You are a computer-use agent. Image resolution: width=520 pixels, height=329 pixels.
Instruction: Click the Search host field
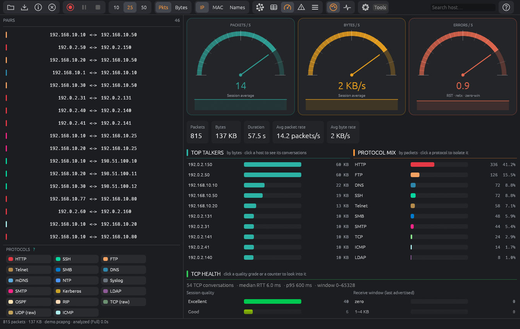coord(463,7)
